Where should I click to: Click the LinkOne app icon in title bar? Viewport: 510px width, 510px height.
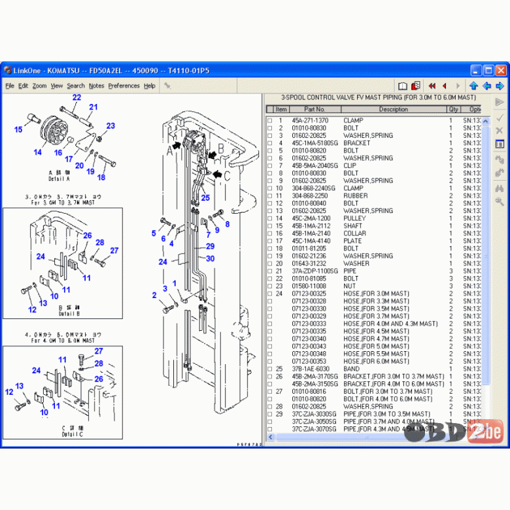click(7, 70)
